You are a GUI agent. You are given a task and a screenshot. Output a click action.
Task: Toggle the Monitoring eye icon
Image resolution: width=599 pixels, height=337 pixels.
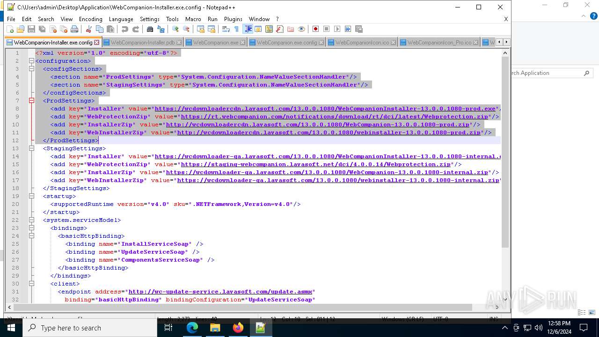301,29
